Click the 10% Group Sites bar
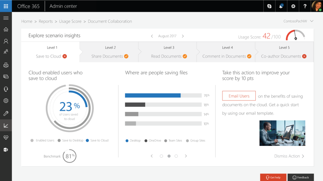Viewport: 323px width, 181px height. (163, 123)
